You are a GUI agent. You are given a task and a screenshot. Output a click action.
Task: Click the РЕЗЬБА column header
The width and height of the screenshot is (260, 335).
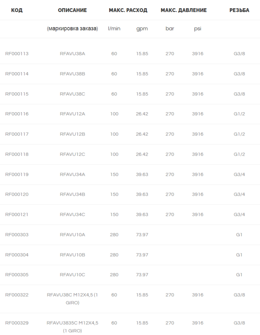[239, 10]
